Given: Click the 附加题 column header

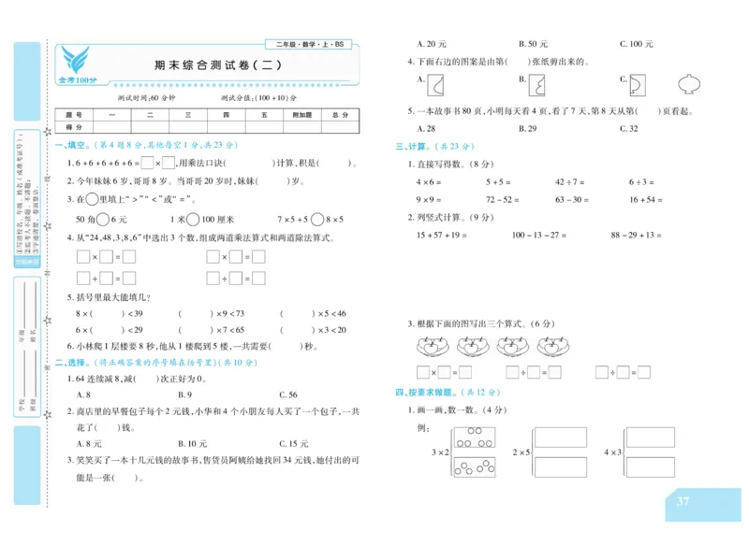Looking at the screenshot, I should (301, 114).
